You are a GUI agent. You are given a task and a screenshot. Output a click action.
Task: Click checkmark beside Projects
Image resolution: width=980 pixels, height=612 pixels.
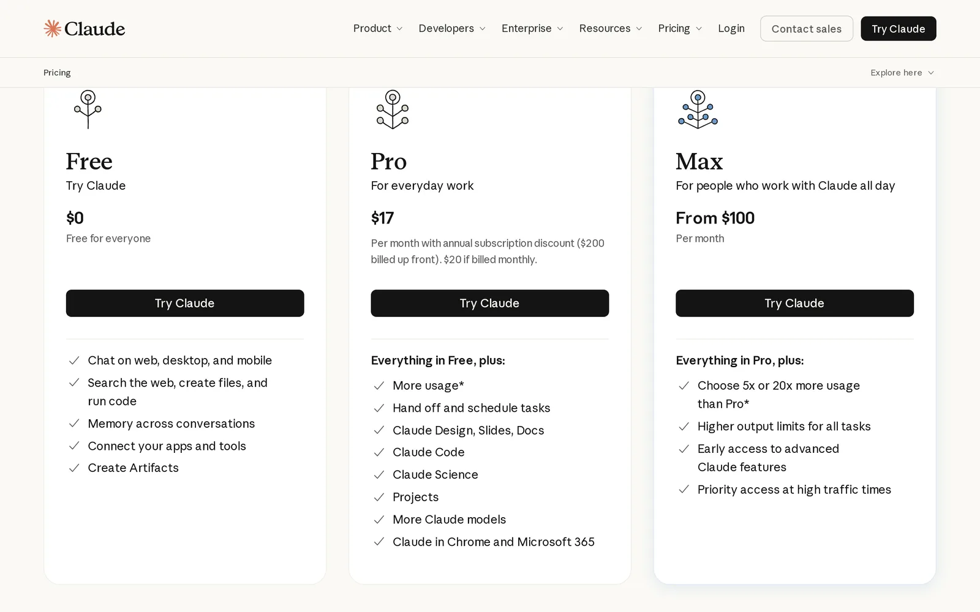click(379, 497)
